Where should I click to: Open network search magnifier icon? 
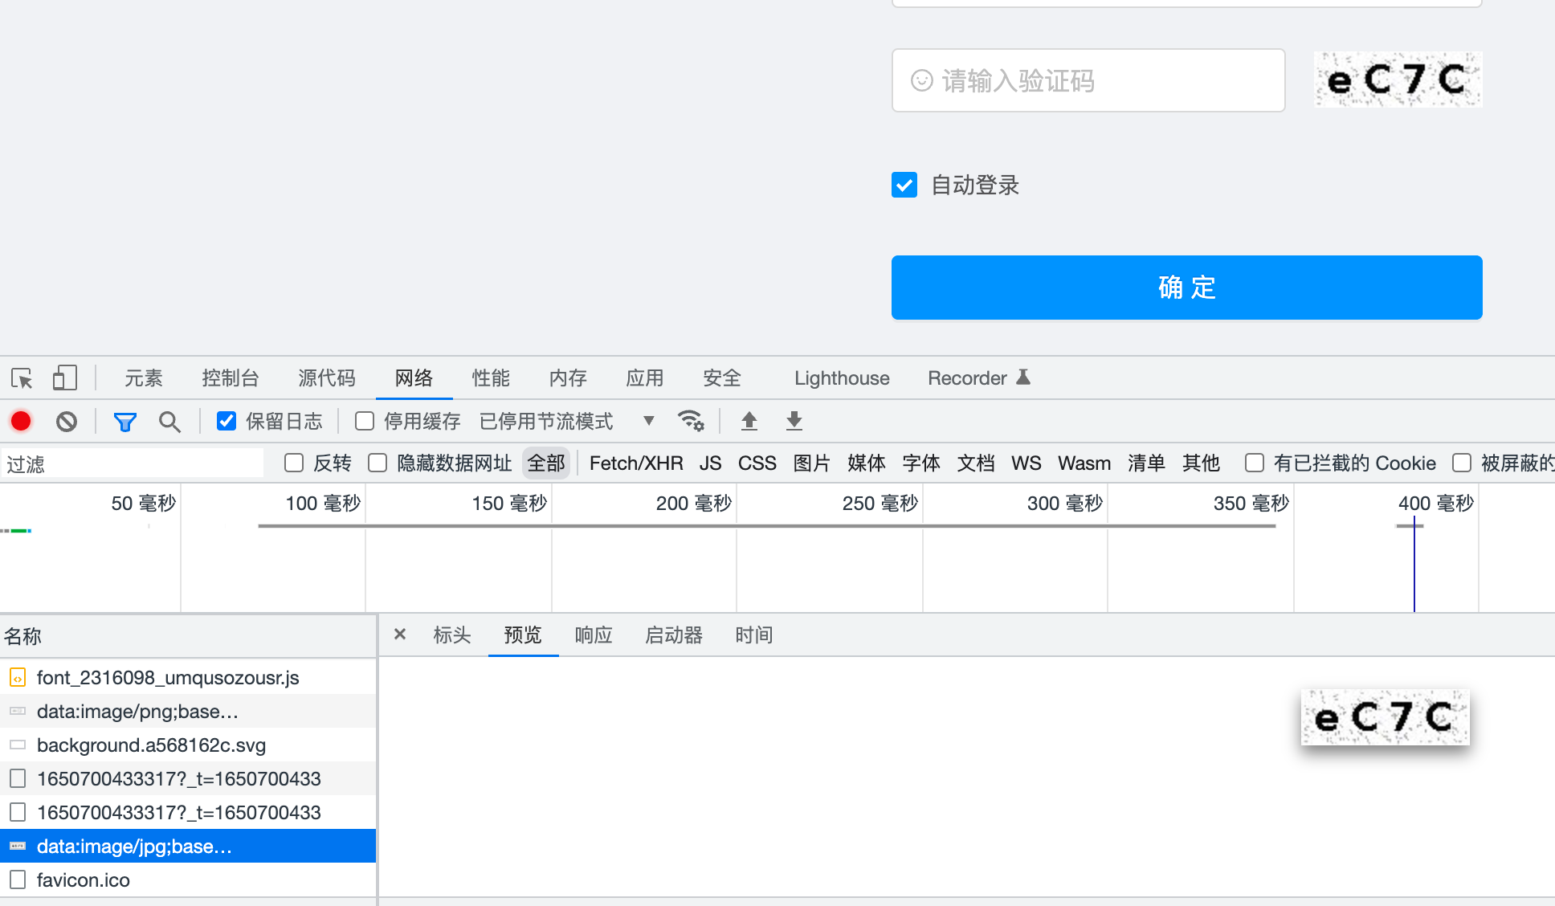pyautogui.click(x=169, y=421)
